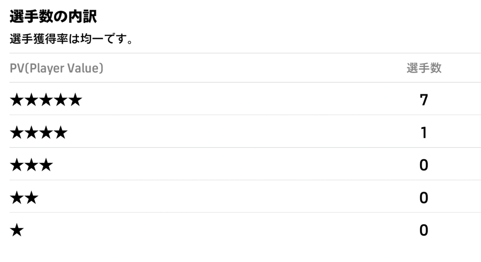Image resolution: width=481 pixels, height=262 pixels.
Task: Click the 選手数 column header
Action: click(x=424, y=68)
